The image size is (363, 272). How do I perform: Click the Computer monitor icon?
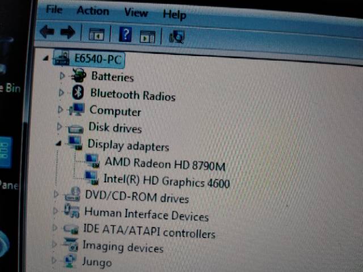[x=77, y=109]
